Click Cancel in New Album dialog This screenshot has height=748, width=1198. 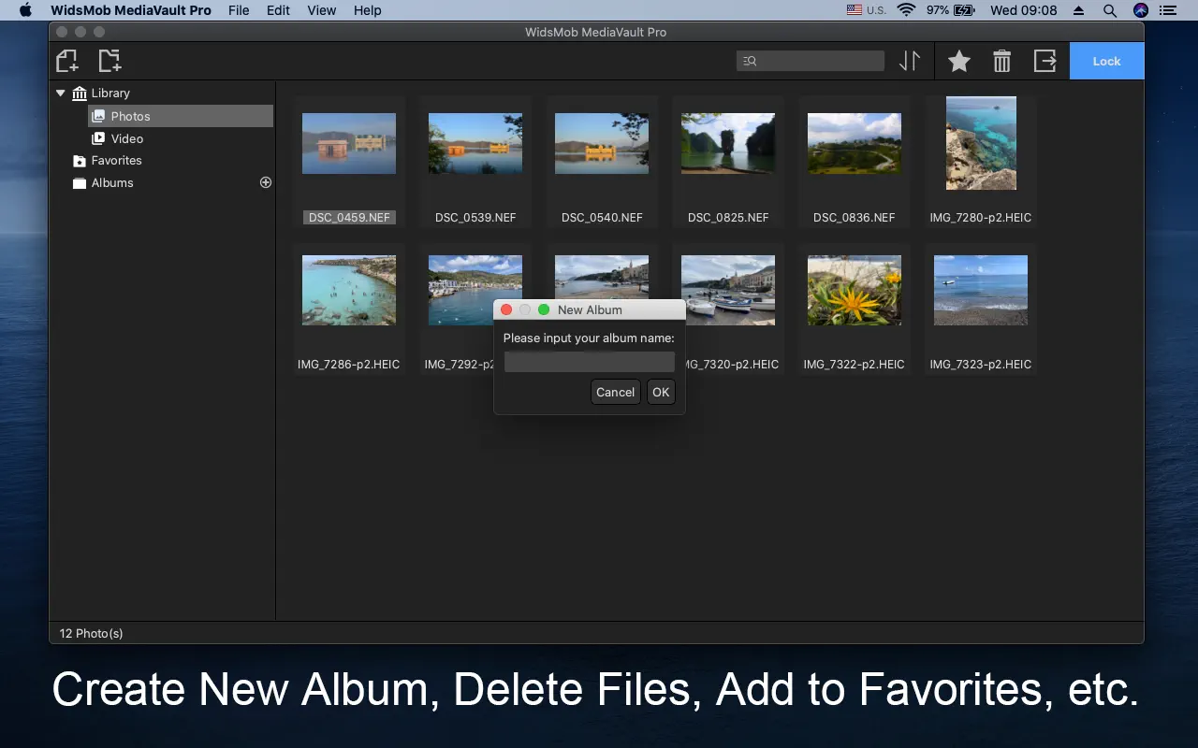tap(615, 392)
